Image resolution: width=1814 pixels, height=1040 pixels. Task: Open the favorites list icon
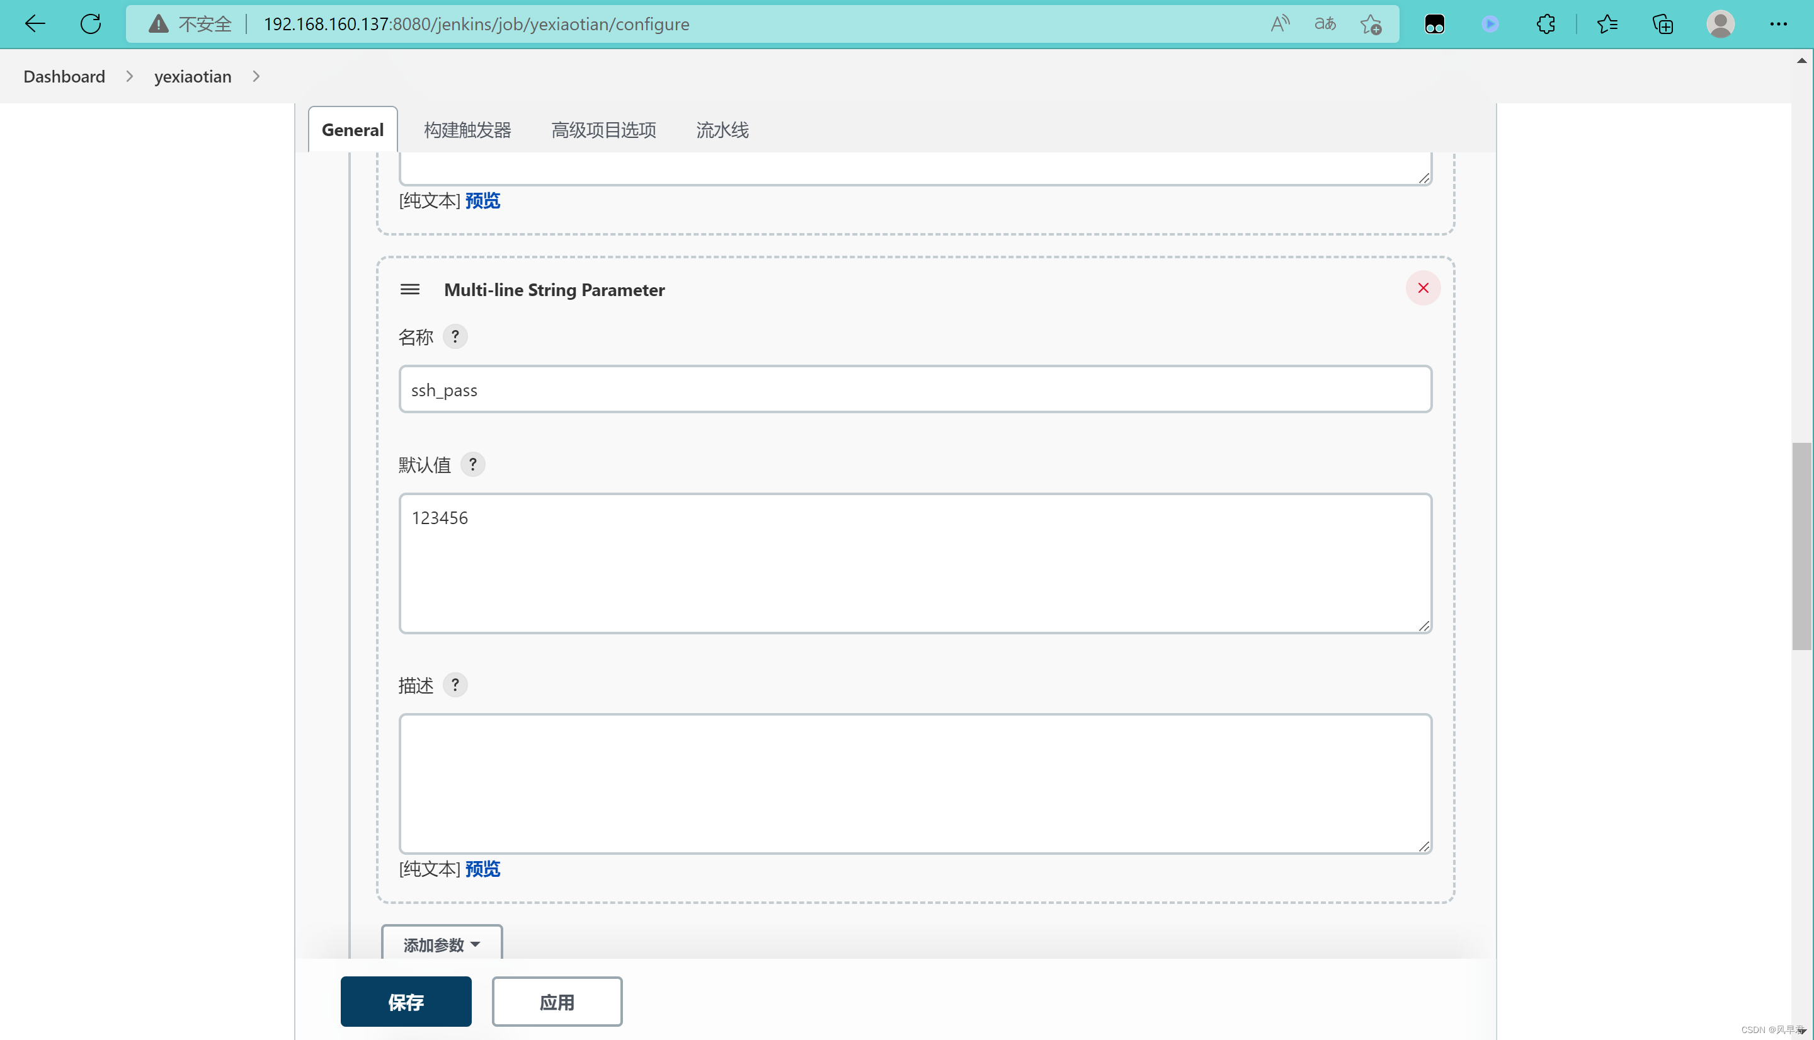click(1607, 23)
